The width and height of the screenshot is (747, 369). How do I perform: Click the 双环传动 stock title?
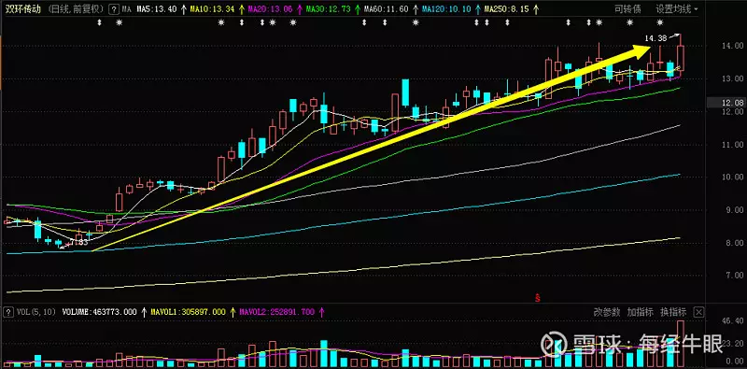(x=22, y=9)
